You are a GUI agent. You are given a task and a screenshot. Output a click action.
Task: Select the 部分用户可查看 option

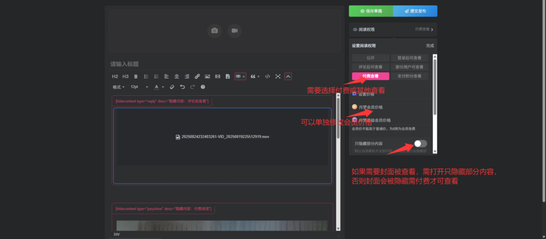[409, 67]
